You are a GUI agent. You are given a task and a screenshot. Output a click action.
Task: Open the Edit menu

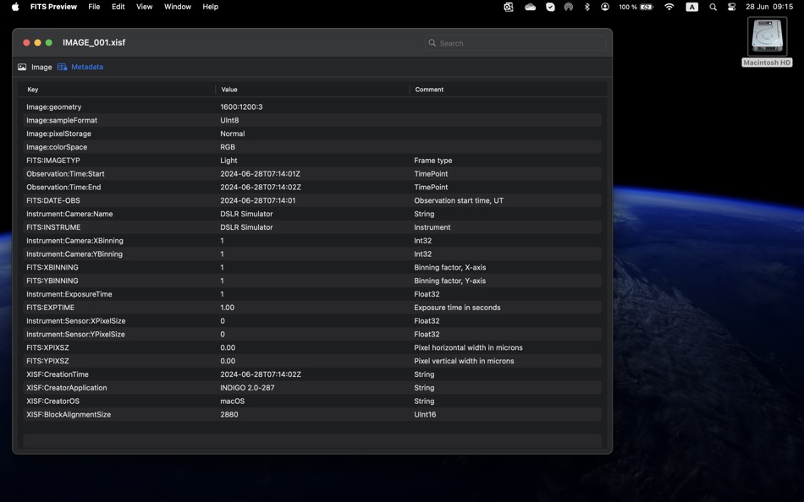click(x=118, y=7)
